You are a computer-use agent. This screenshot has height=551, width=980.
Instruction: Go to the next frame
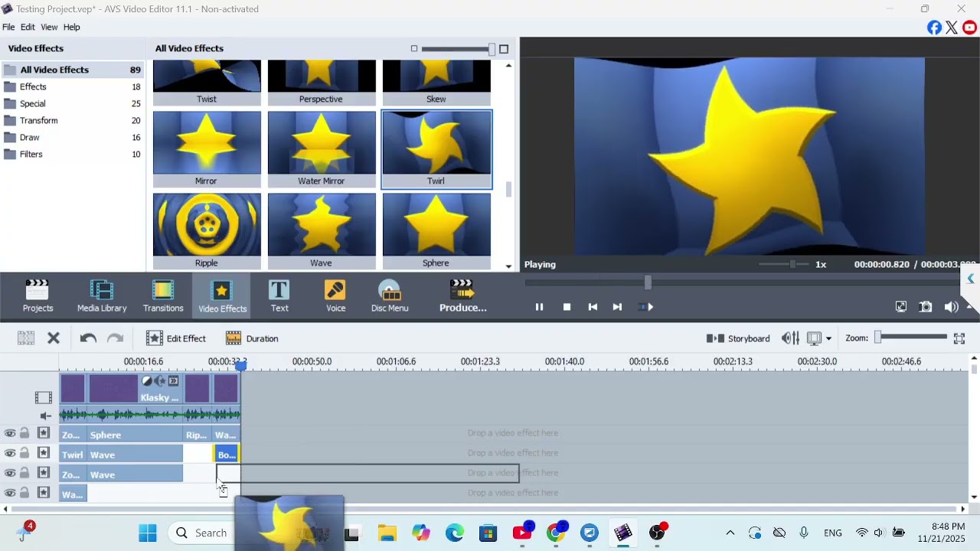coord(617,307)
